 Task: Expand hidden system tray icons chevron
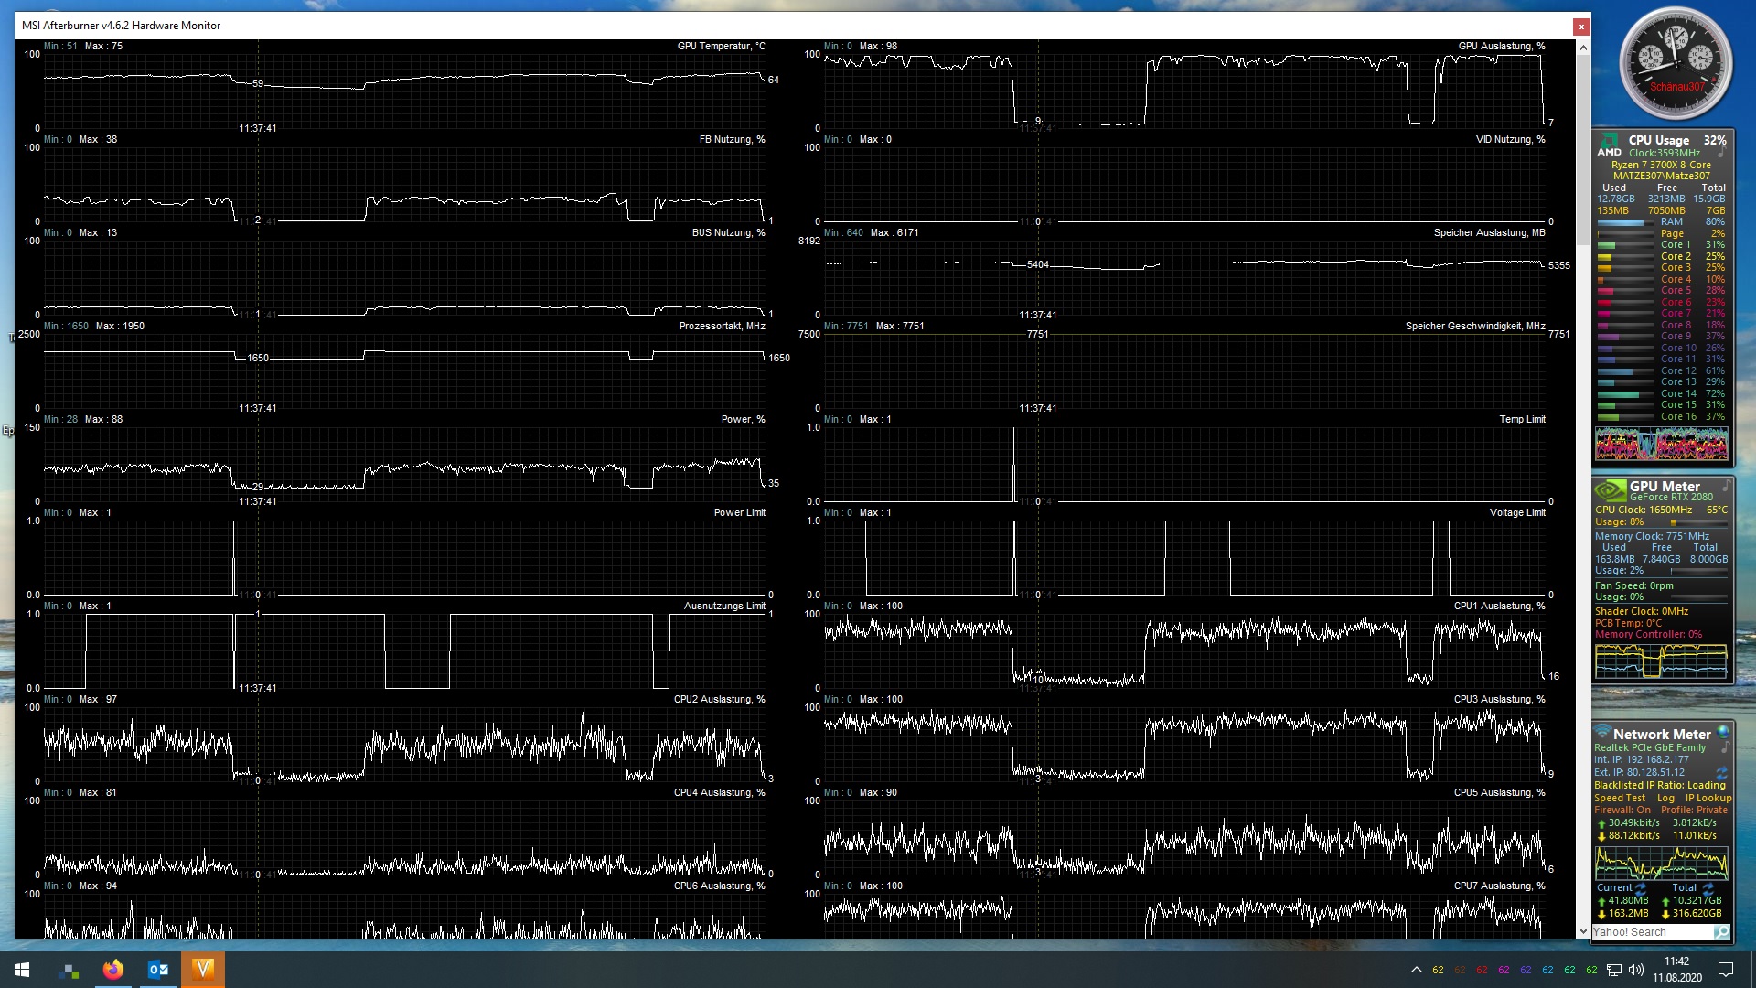coord(1416,970)
